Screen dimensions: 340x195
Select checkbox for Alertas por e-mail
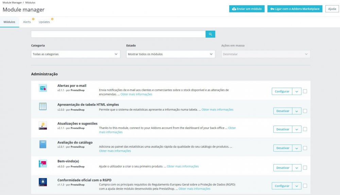[305, 91]
